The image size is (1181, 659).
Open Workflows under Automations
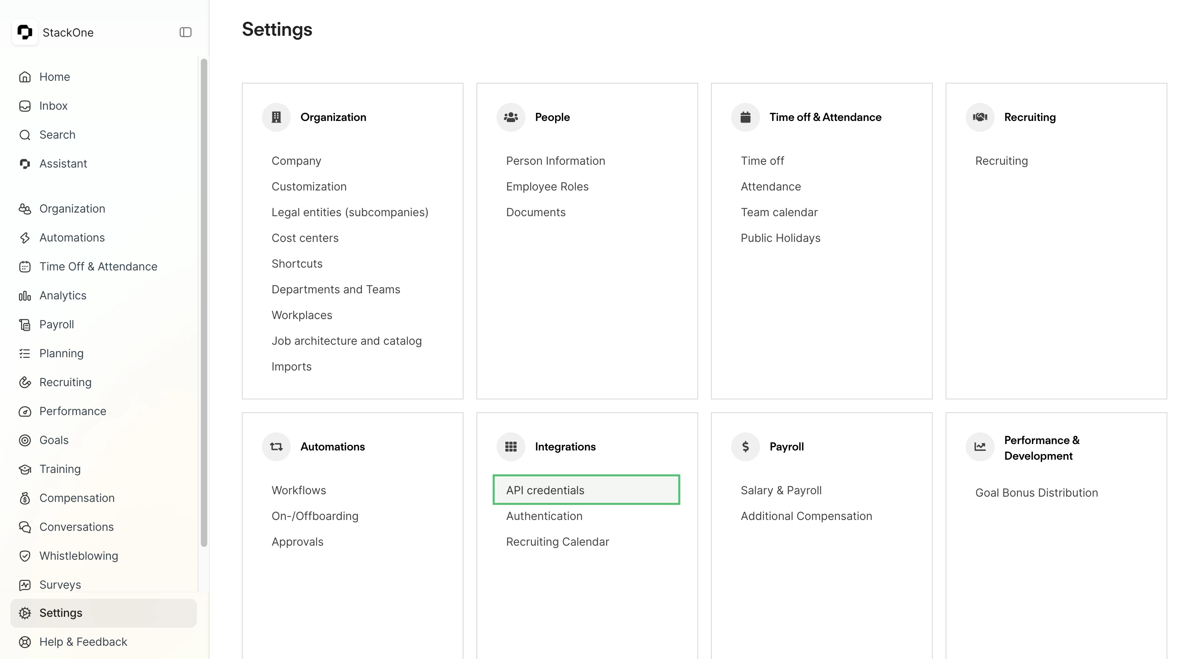(x=298, y=490)
